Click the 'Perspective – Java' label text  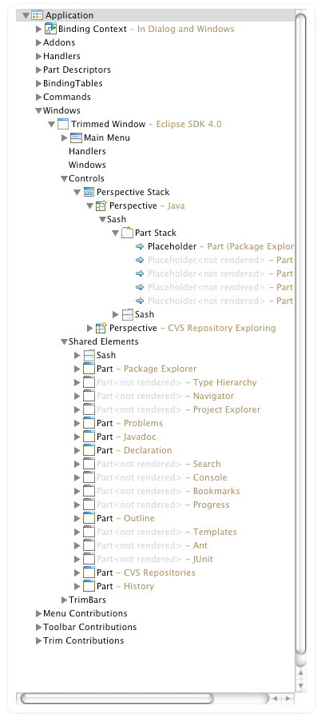147,205
